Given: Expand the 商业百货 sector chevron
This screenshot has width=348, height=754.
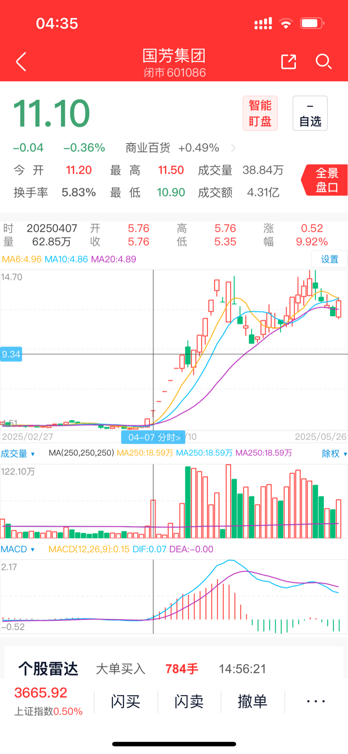Looking at the screenshot, I should (x=233, y=148).
